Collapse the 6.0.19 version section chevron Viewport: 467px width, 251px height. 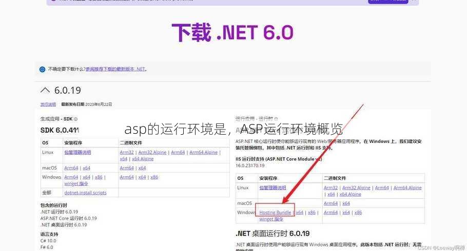(45, 90)
